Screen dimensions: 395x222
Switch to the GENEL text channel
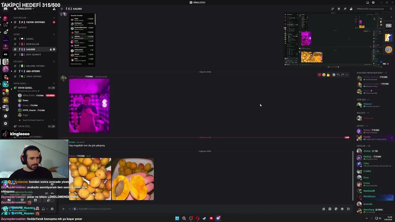point(34,39)
